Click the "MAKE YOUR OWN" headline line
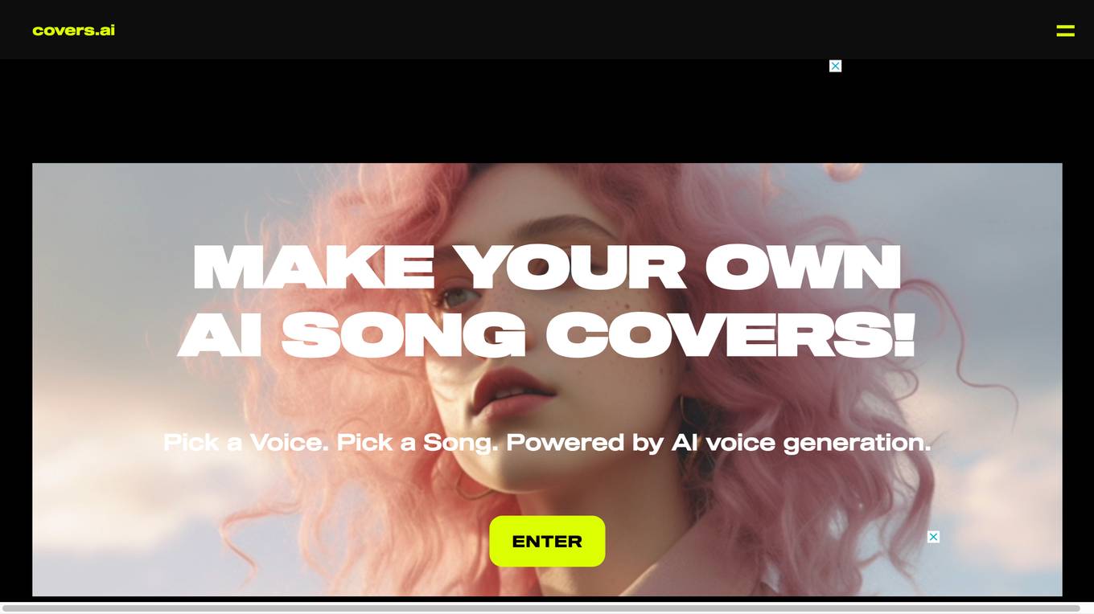This screenshot has height=614, width=1094. coord(547,267)
